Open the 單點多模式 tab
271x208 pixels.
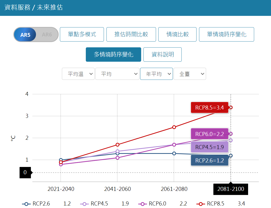pyautogui.click(x=82, y=34)
